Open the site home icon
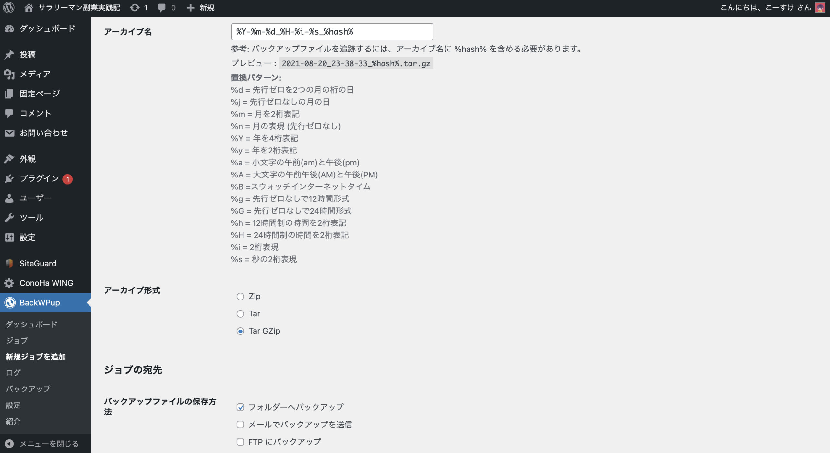The image size is (830, 453). pyautogui.click(x=29, y=7)
